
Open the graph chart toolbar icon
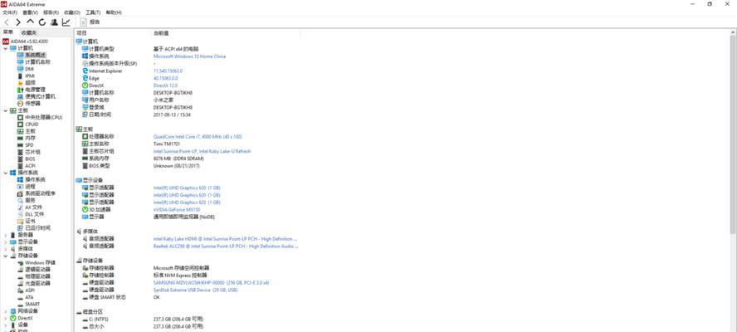click(66, 22)
